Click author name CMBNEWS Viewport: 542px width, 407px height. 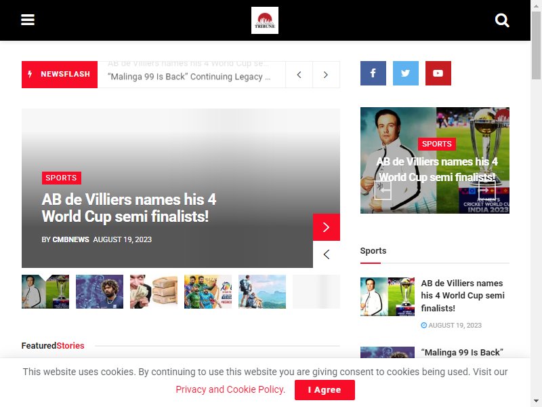coord(70,239)
